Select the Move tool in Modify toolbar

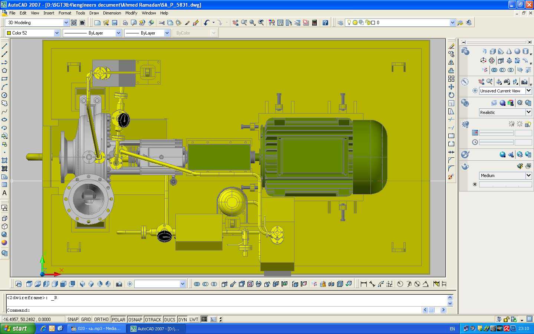(451, 87)
